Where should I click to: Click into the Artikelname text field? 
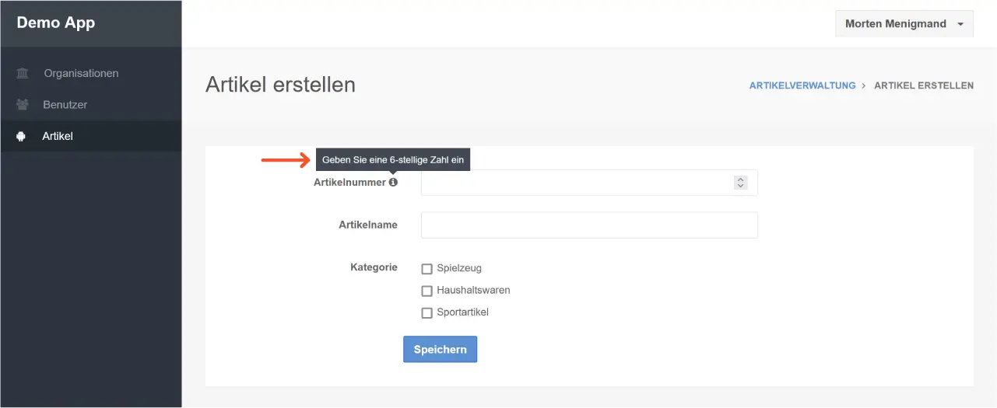pos(589,225)
